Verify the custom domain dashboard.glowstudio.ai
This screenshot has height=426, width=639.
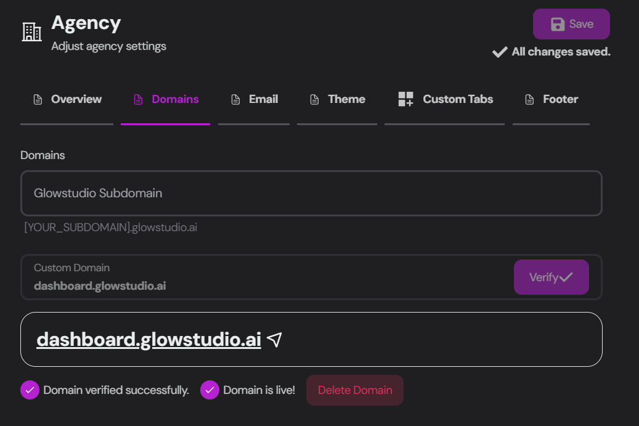pyautogui.click(x=551, y=277)
